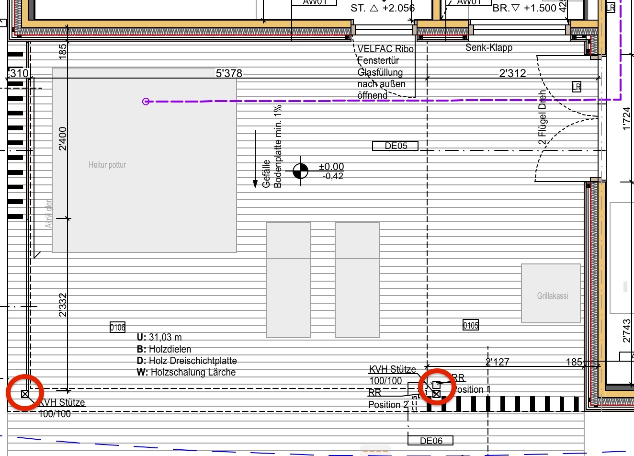Image resolution: width=634 pixels, height=456 pixels.
Task: Click the ±0.00 elevation value
Action: coord(331,167)
